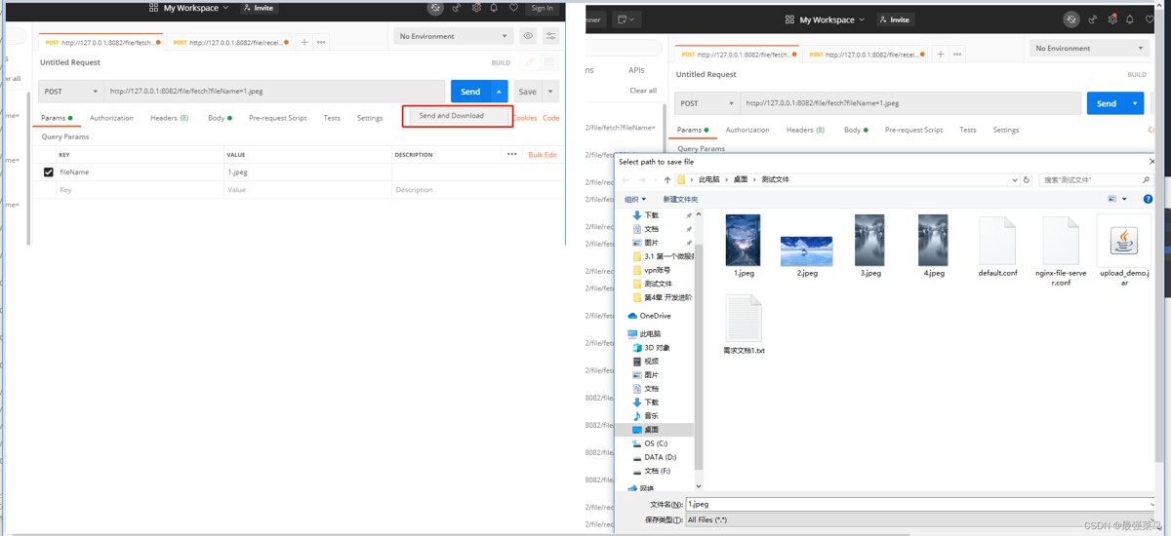The height and width of the screenshot is (536, 1171).
Task: Open settings gear in right Postman window header
Action: tap(1112, 19)
